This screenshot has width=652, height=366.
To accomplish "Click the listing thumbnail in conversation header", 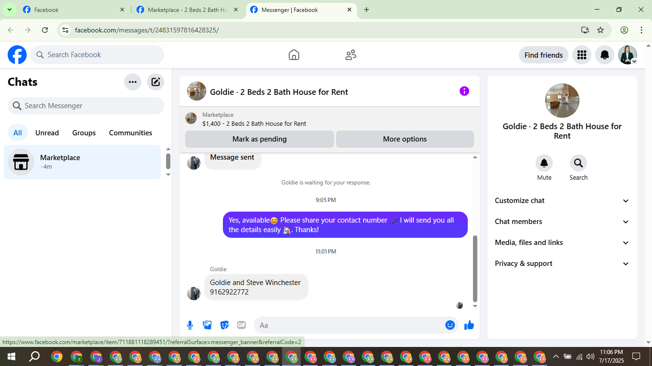I will 197,91.
